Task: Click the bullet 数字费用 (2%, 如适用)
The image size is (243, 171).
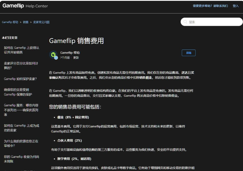Action: (74, 159)
